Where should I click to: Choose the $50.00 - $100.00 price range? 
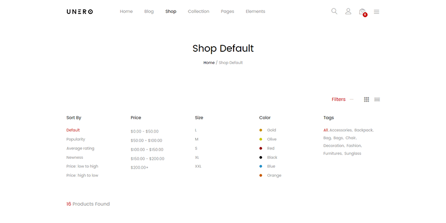(x=146, y=140)
